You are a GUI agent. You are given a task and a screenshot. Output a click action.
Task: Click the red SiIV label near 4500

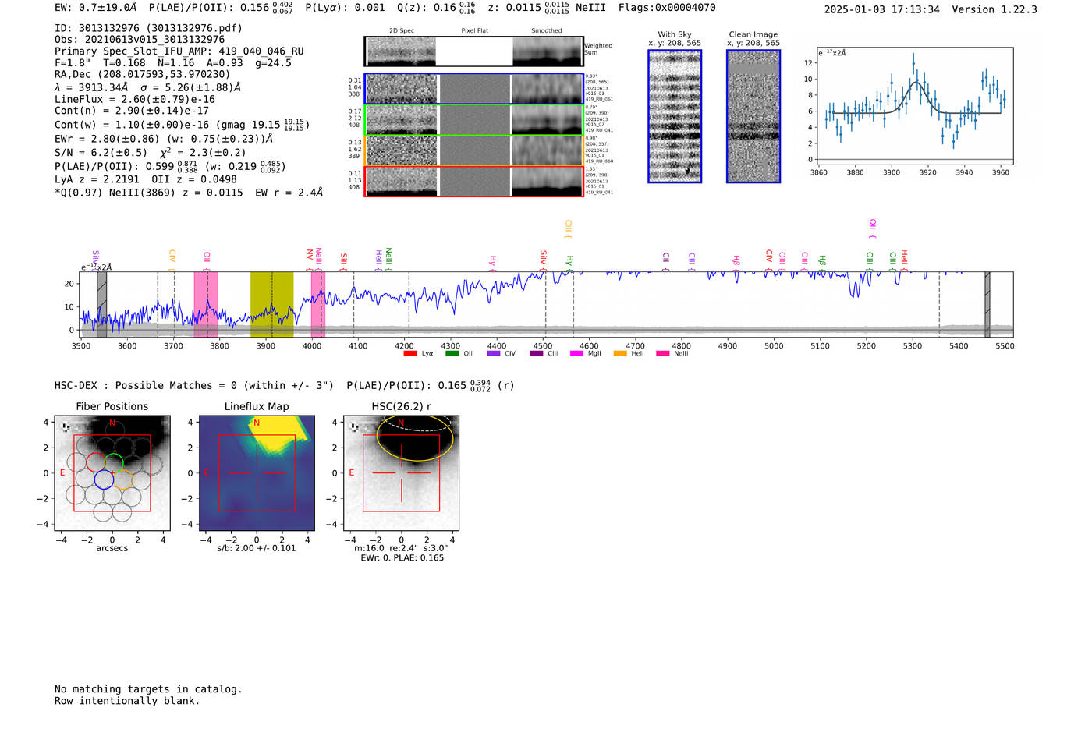544,258
